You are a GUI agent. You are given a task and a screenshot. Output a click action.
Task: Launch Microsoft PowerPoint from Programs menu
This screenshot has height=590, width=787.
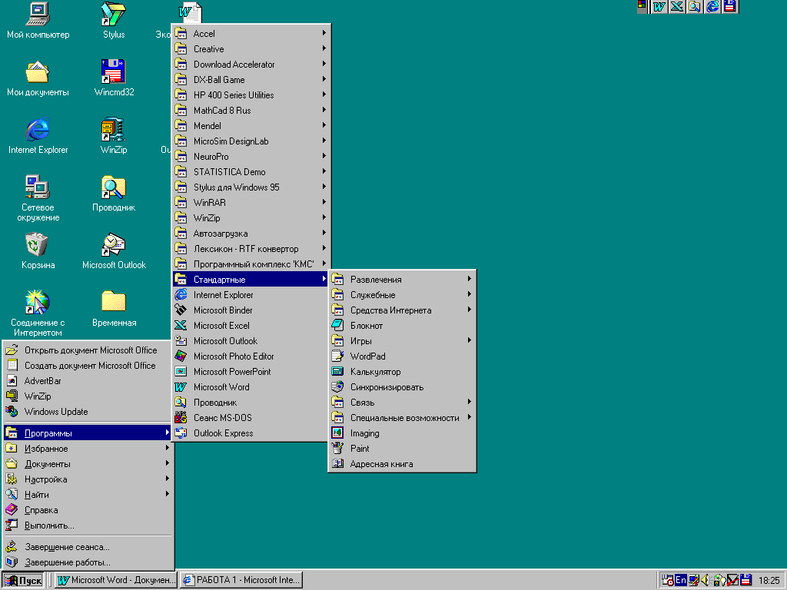click(x=251, y=372)
